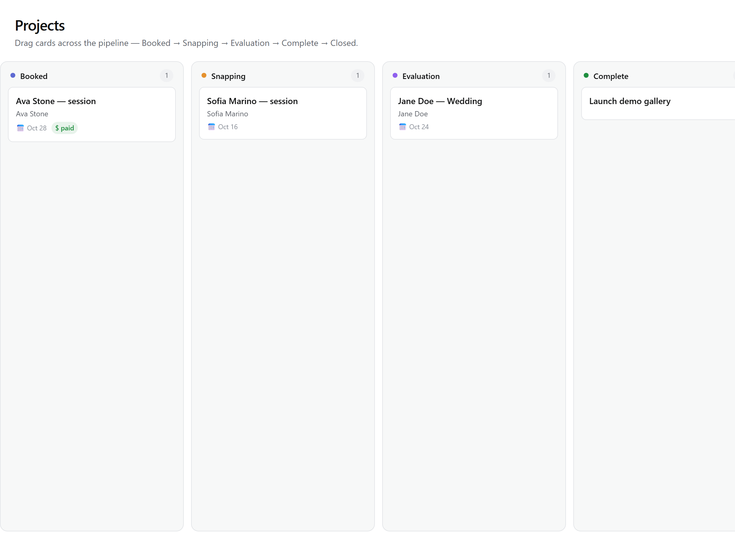The image size is (735, 551).
Task: Click the calendar icon beside Oct 16
Action: [211, 127]
